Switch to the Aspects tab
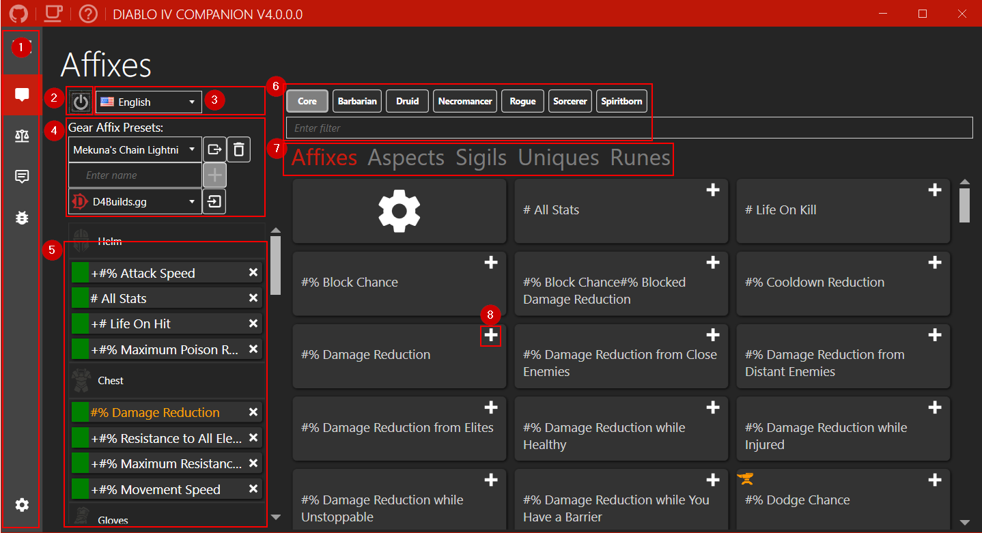The height and width of the screenshot is (533, 982). (406, 158)
